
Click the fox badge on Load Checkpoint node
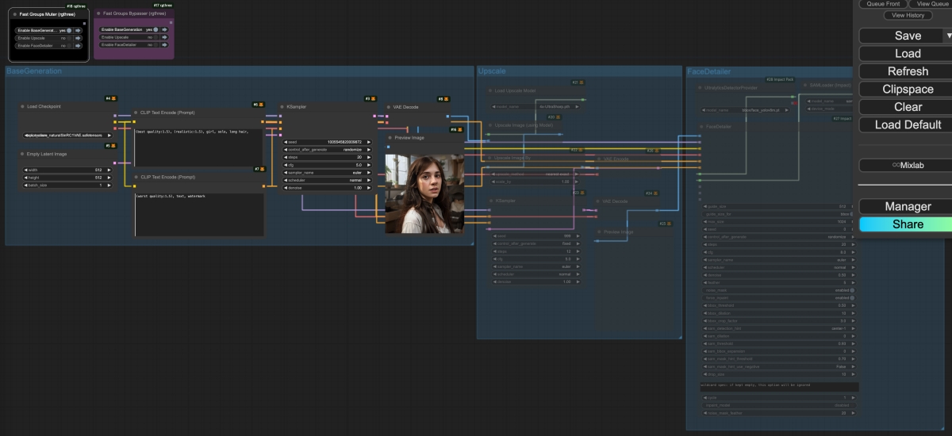(x=114, y=98)
